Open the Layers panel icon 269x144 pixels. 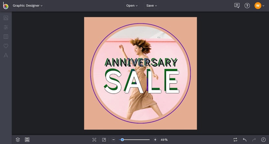tap(18, 140)
